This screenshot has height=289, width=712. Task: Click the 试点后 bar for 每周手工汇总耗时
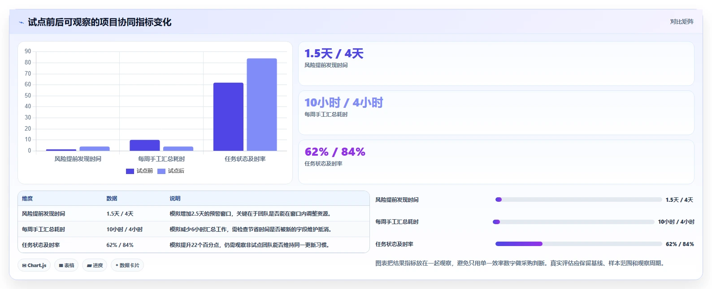(x=178, y=149)
